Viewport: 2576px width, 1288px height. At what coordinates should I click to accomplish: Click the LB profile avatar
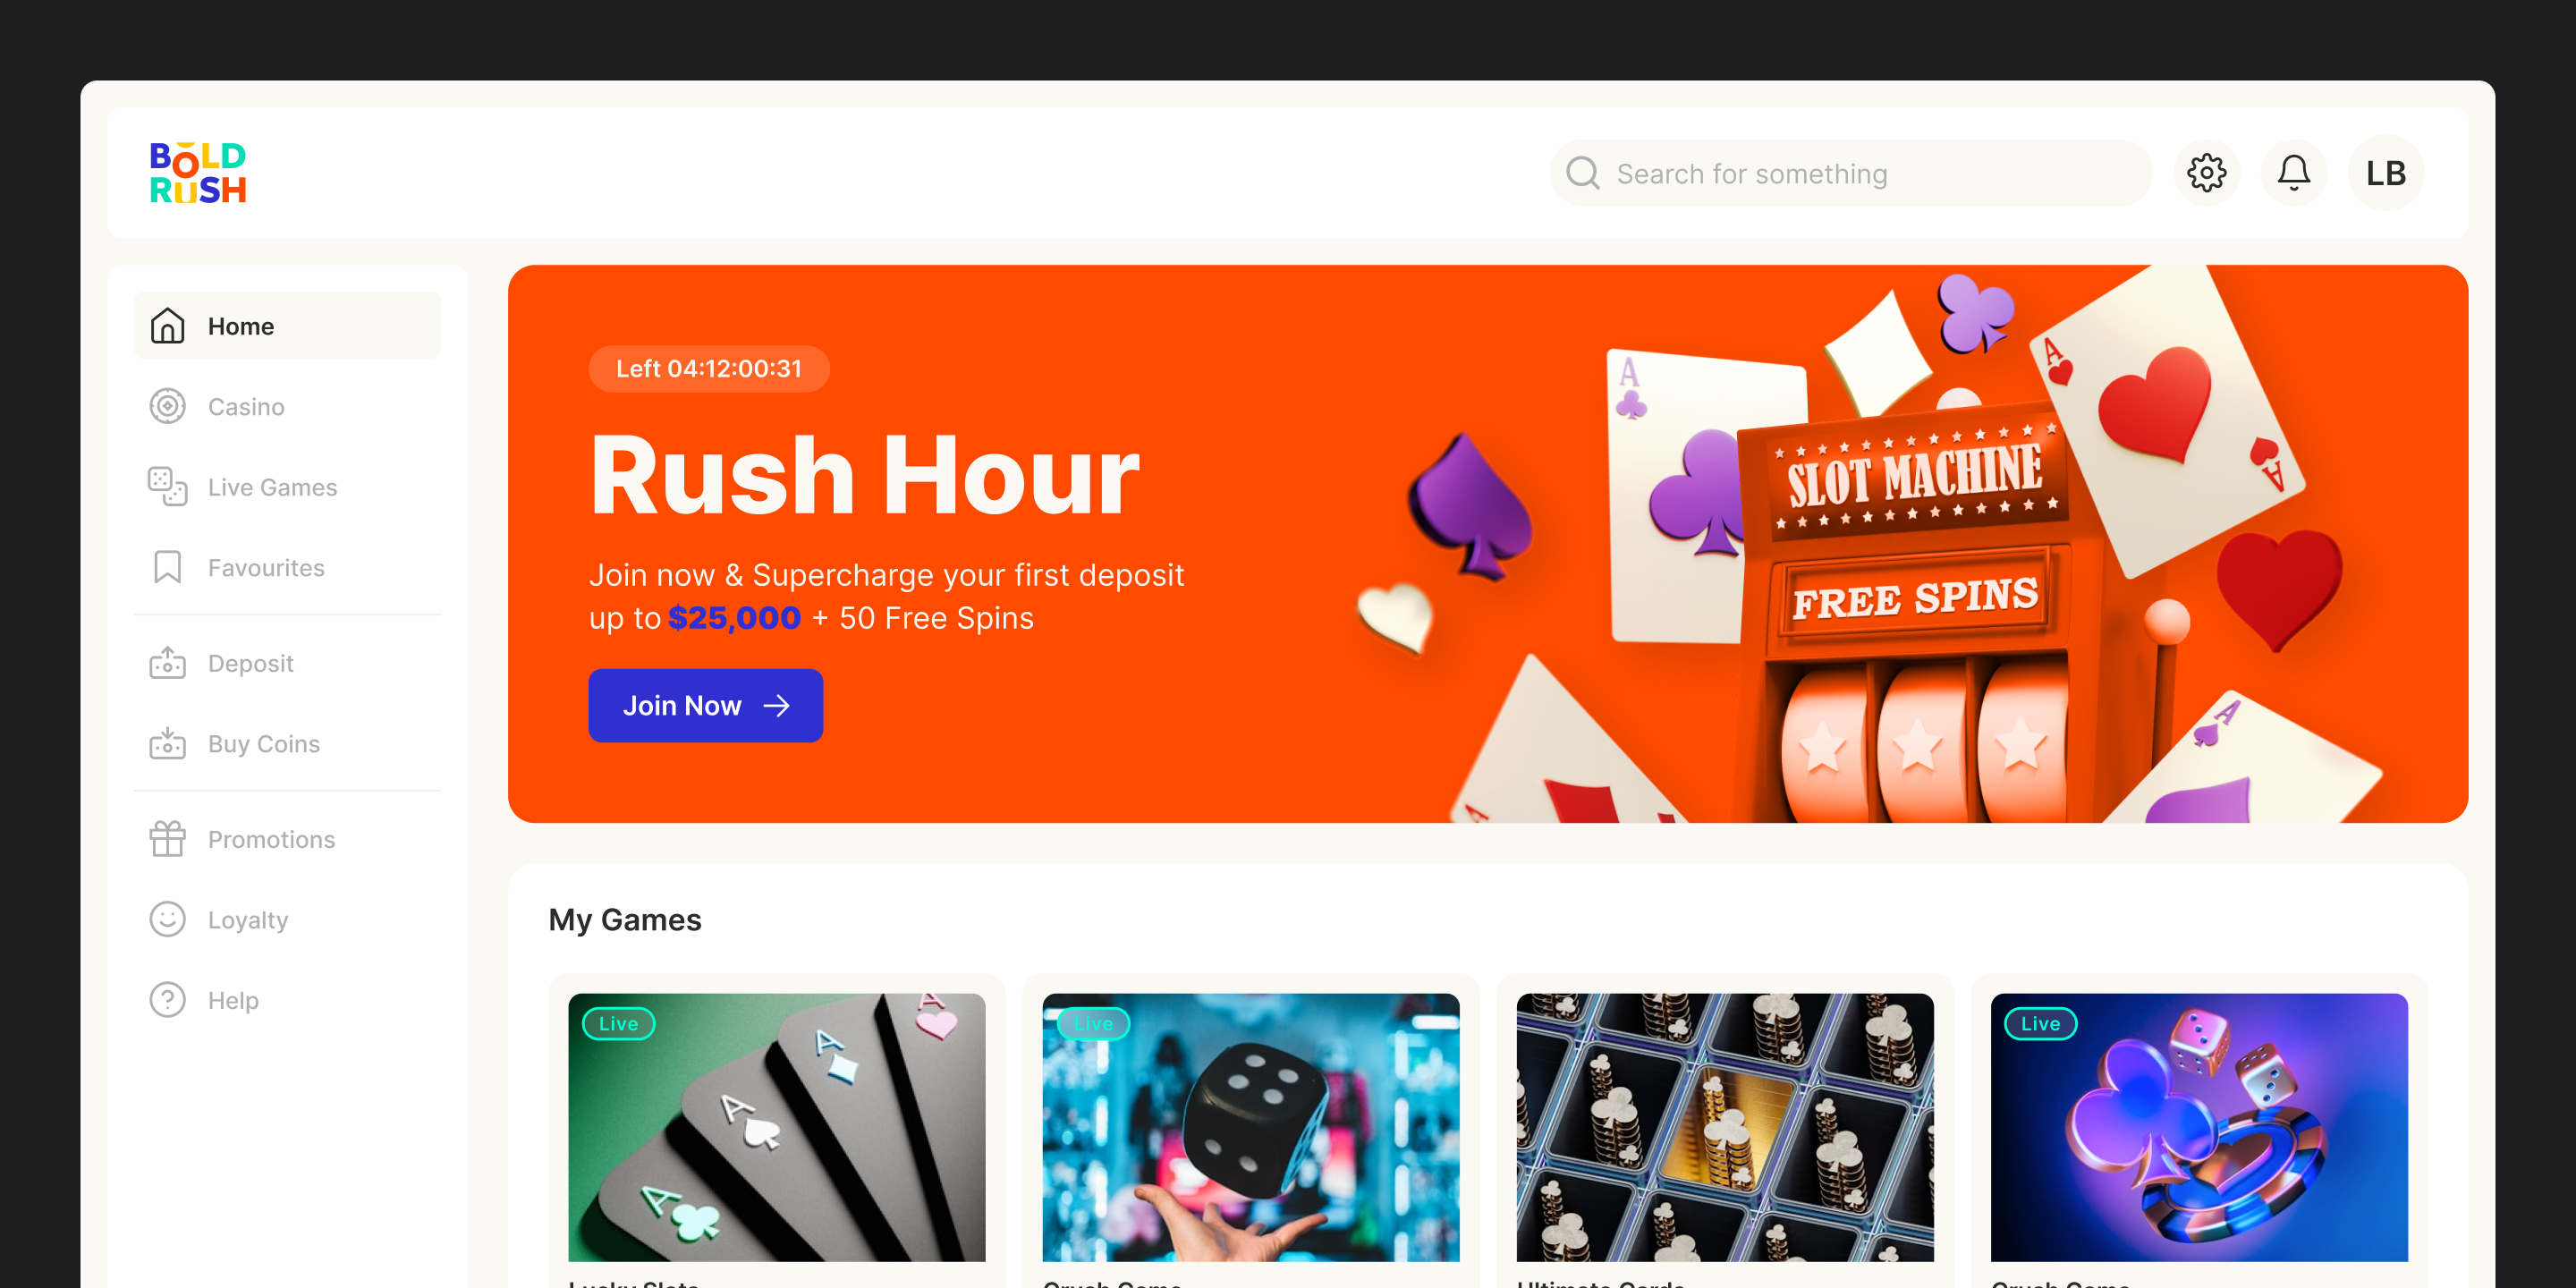point(2385,173)
